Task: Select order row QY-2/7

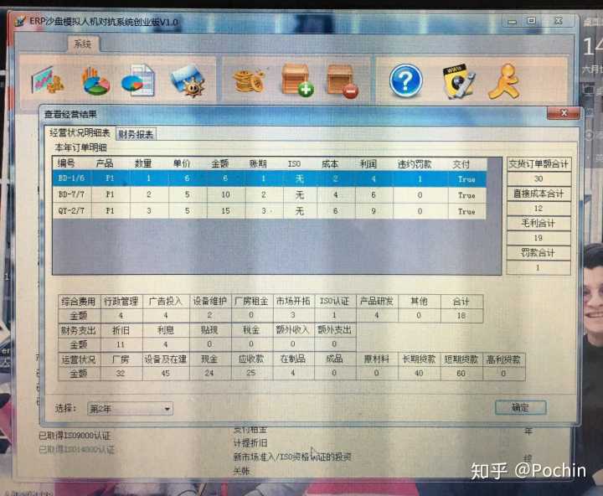Action: [269, 211]
